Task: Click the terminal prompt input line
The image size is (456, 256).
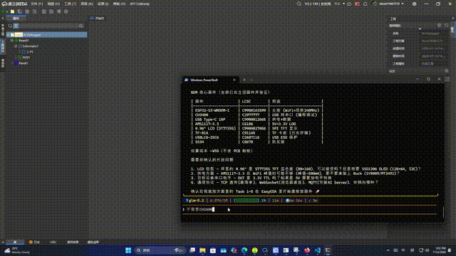Action: 310,209
